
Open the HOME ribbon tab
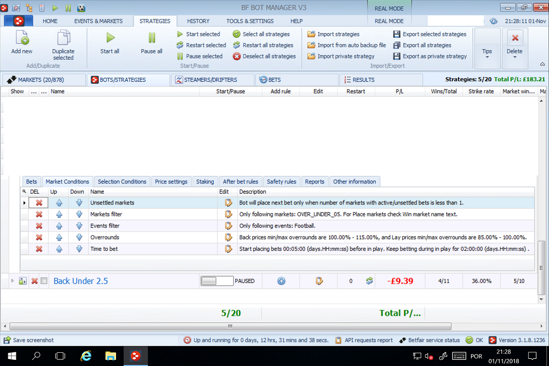point(50,21)
